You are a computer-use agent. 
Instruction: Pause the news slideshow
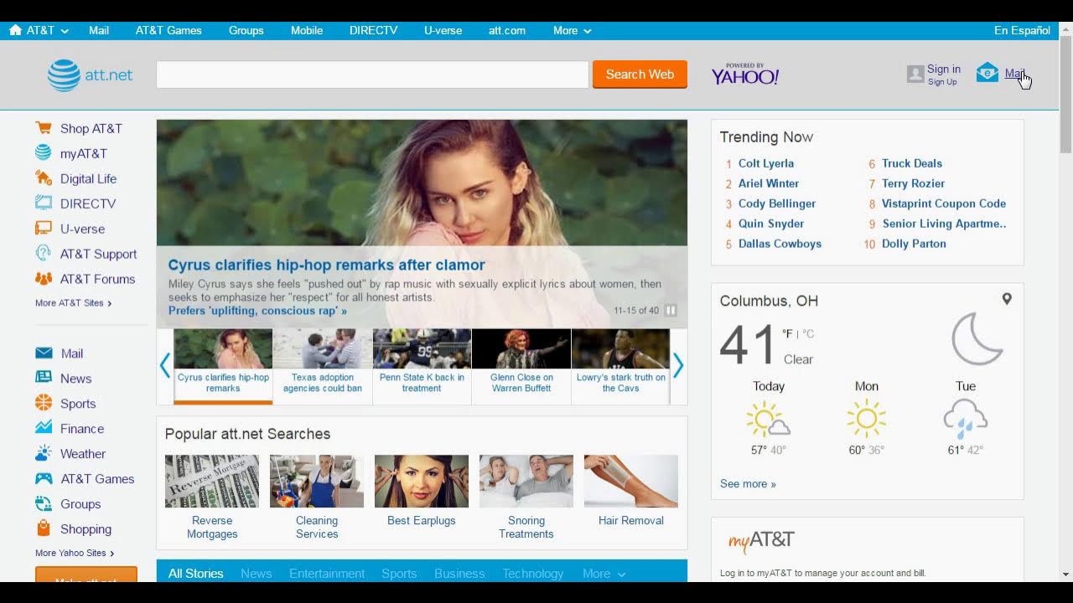pos(671,310)
